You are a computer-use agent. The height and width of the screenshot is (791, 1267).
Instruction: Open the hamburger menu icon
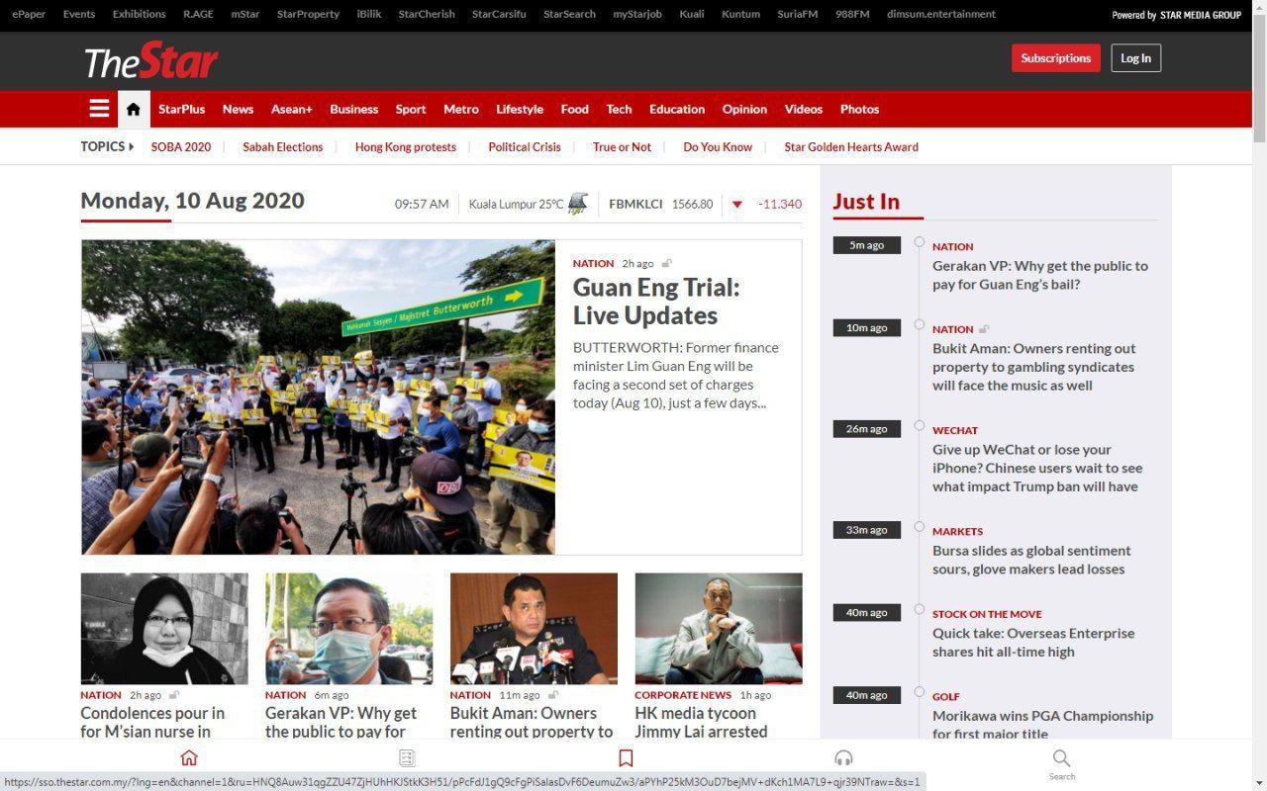99,109
